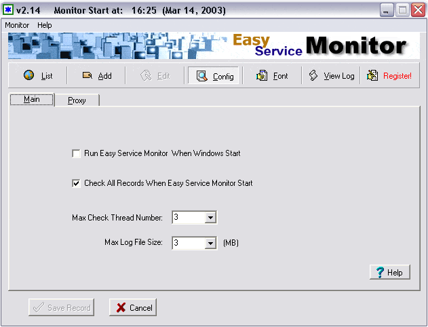Click the View Log pencil icon
This screenshot has height=327, width=428.
[313, 75]
